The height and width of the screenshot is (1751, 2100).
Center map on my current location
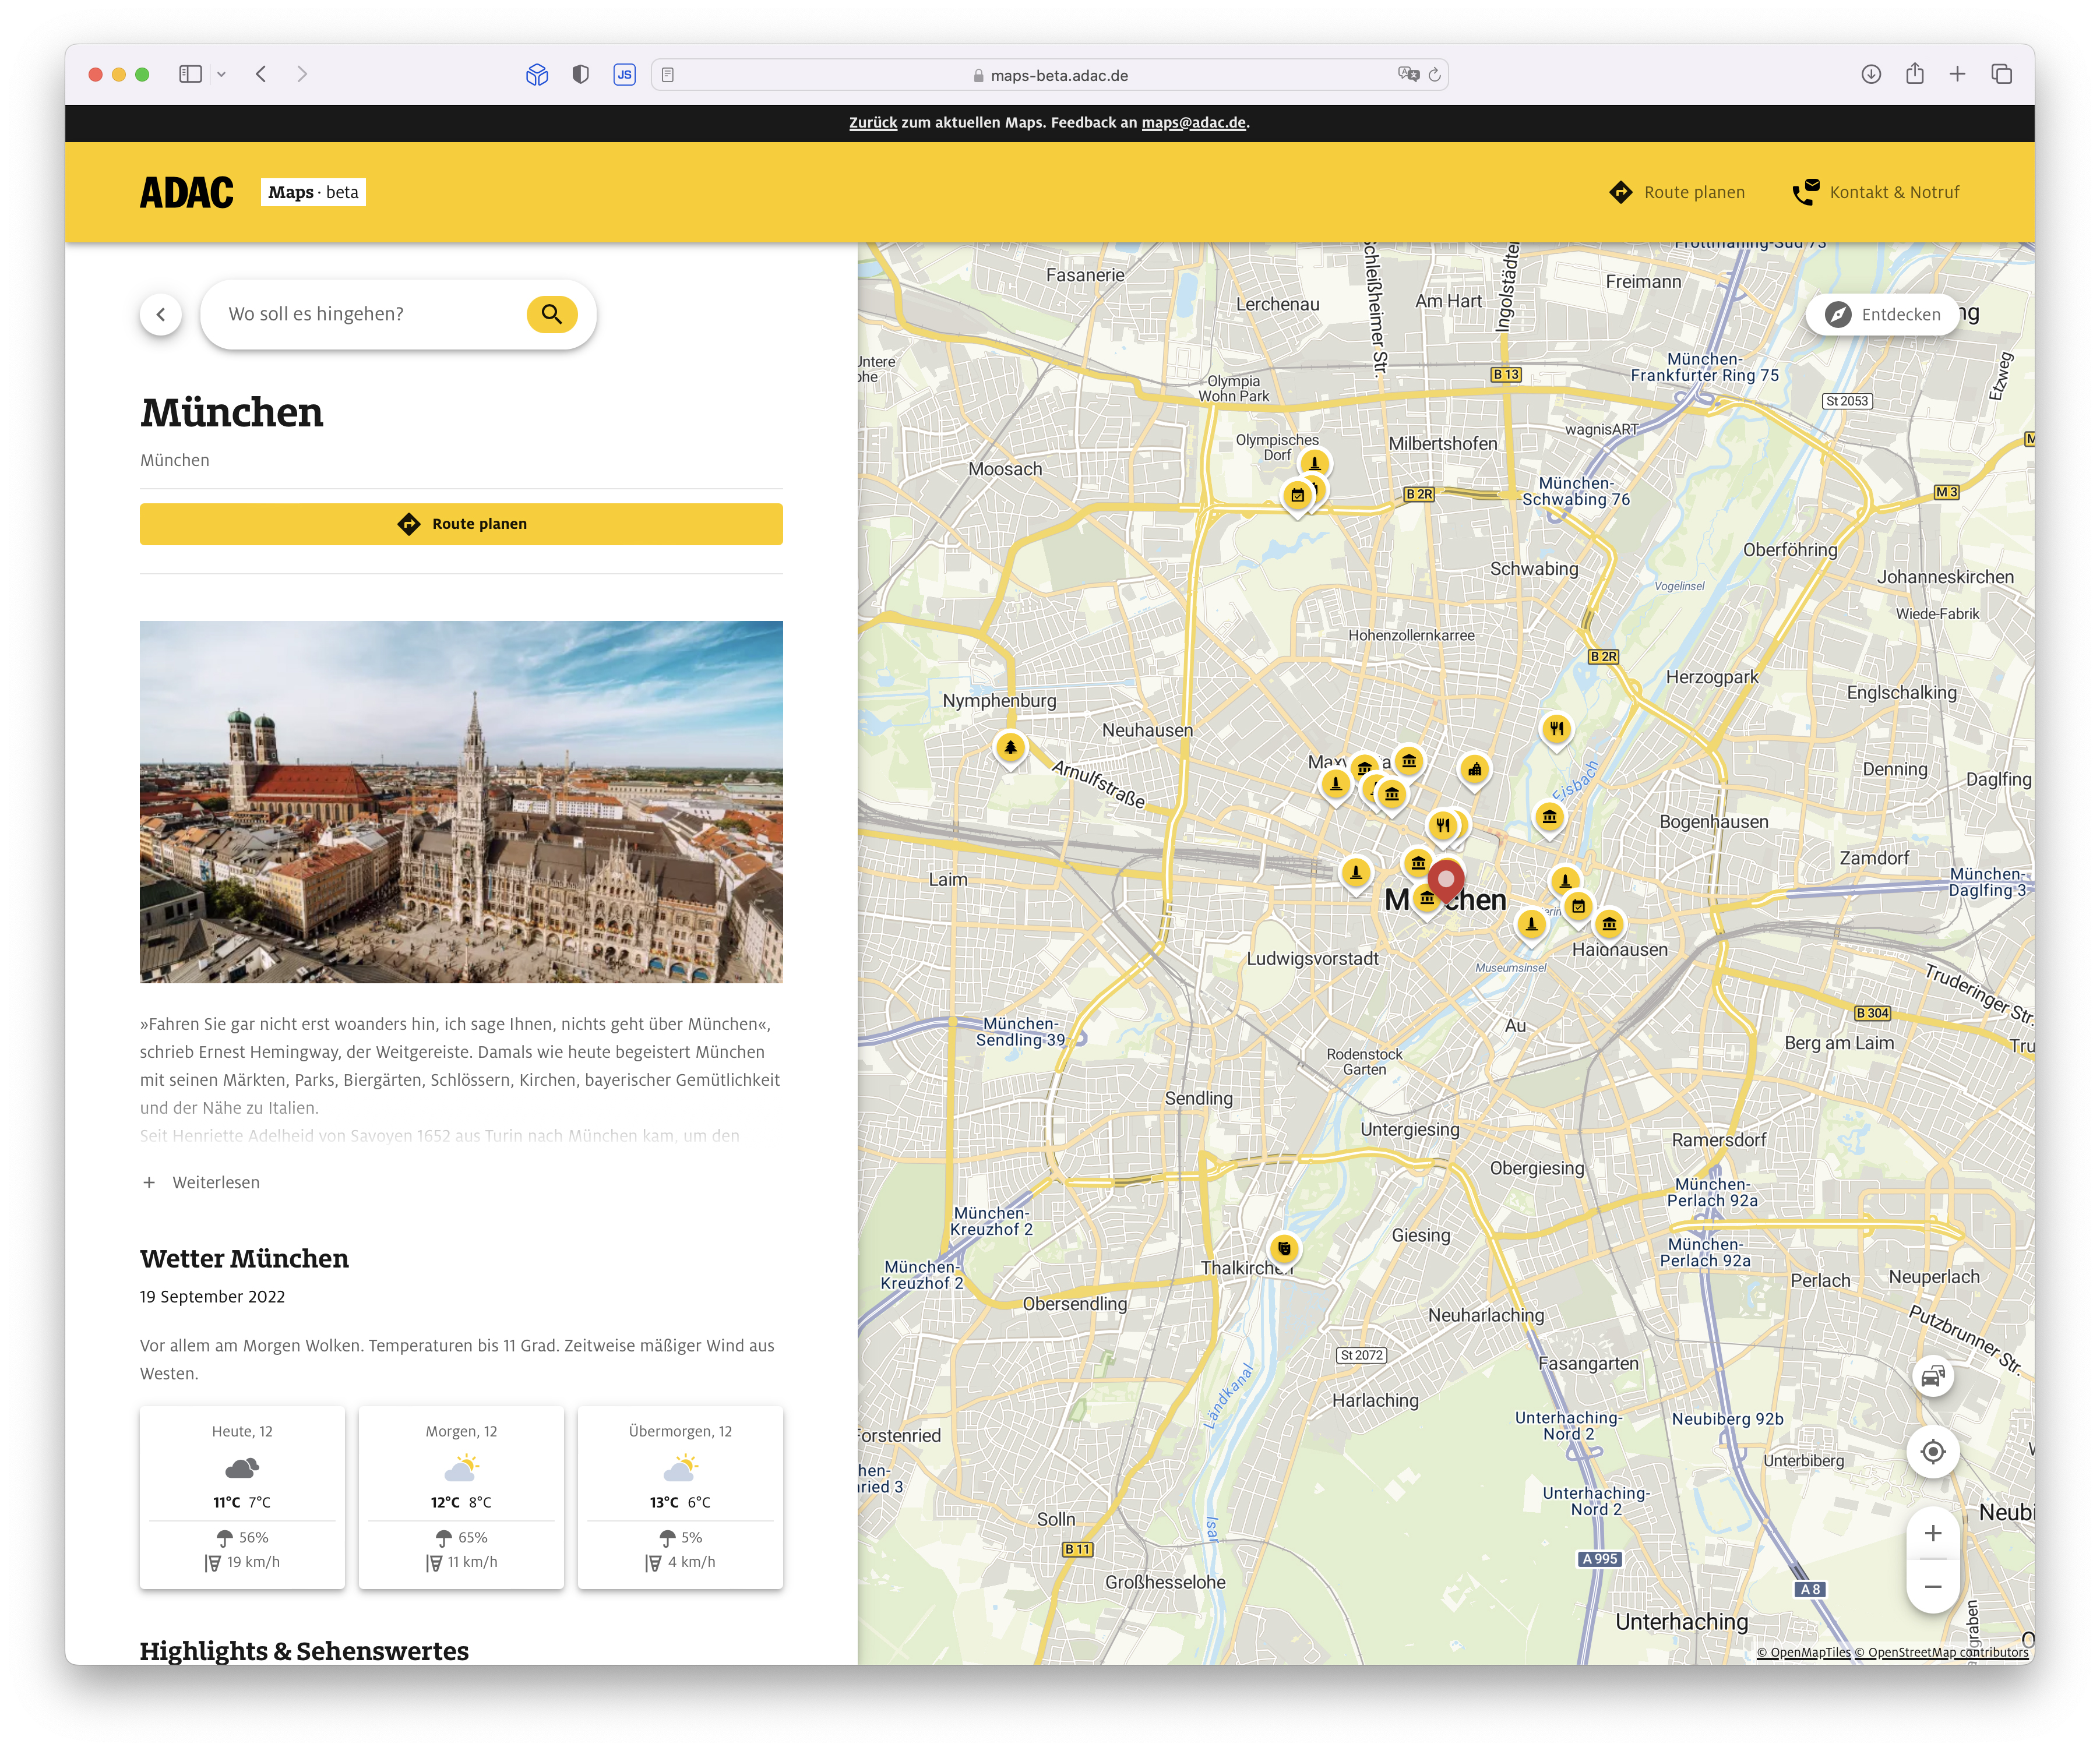tap(1932, 1451)
